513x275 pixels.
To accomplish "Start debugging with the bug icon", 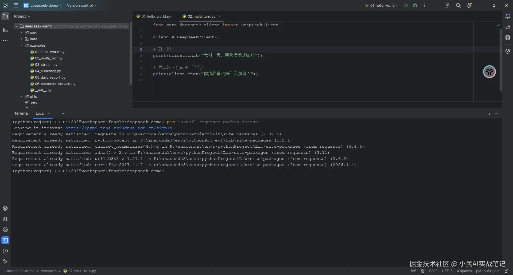I will (415, 5).
